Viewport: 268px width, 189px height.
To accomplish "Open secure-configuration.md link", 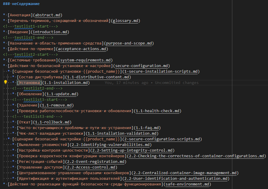I will coord(142,66).
